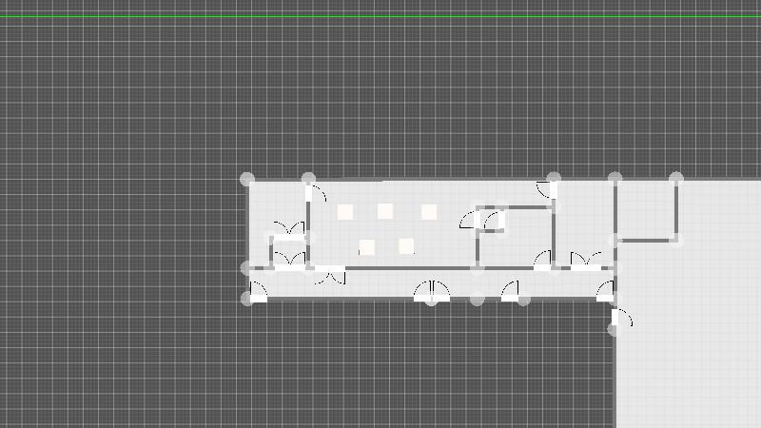761x428 pixels.
Task: Pick the left square in the lower row
Action: 367,247
